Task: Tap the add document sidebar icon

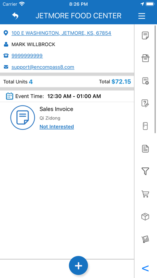Action: [145, 81]
